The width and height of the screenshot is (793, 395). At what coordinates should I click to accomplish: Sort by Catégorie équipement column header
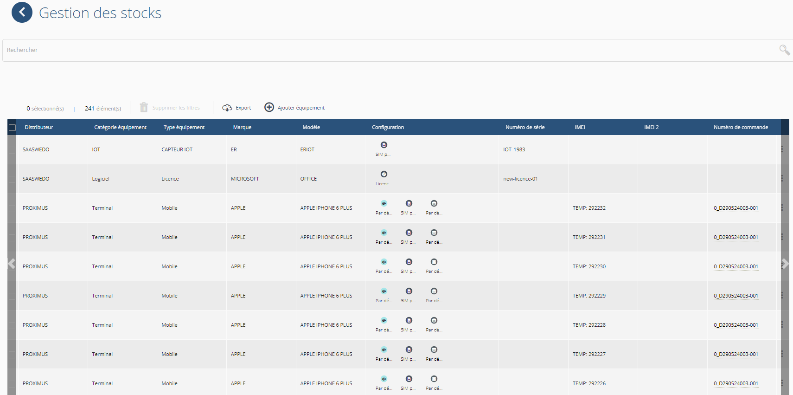coord(120,127)
